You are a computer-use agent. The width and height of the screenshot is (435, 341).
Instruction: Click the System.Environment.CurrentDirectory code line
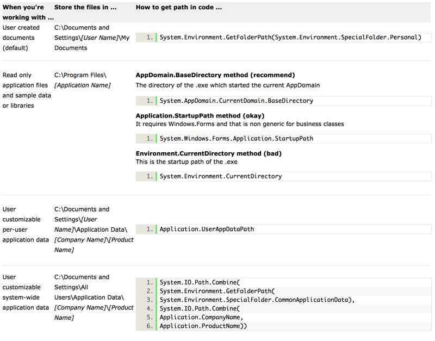(221, 176)
